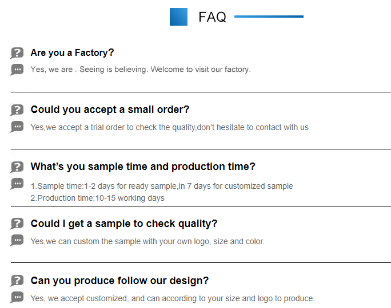Click the question icon beside "Can you produce follow our design?"
This screenshot has width=391, height=308.
pos(17,281)
